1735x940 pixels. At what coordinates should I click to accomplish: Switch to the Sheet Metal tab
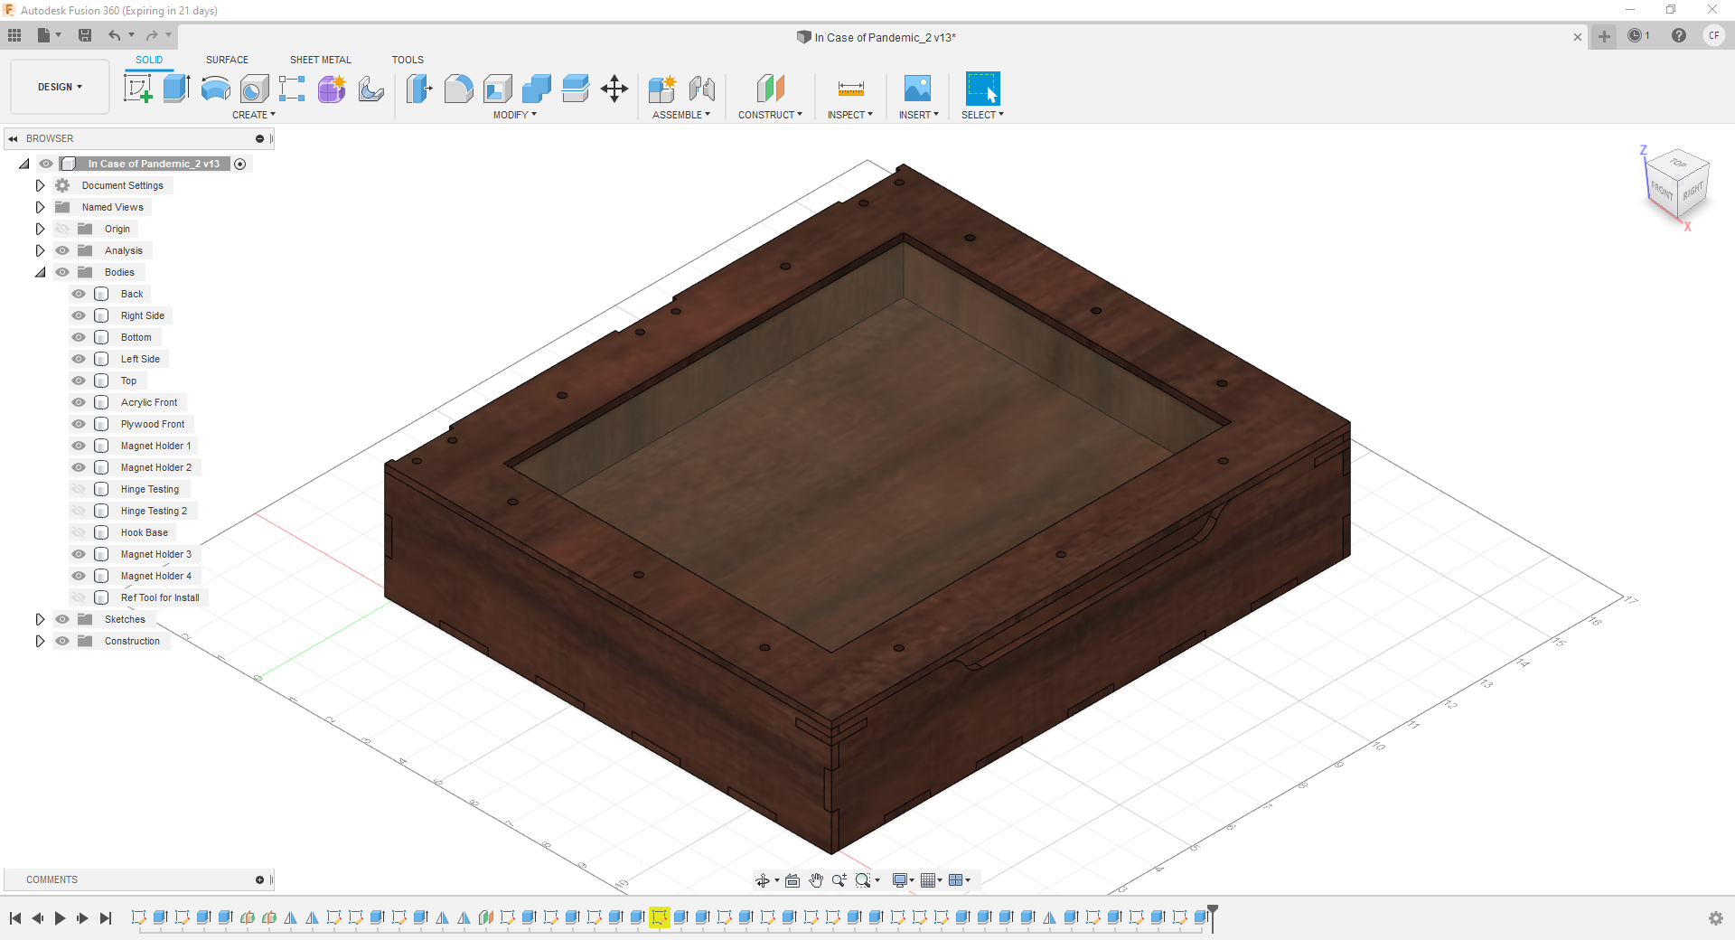pos(320,60)
